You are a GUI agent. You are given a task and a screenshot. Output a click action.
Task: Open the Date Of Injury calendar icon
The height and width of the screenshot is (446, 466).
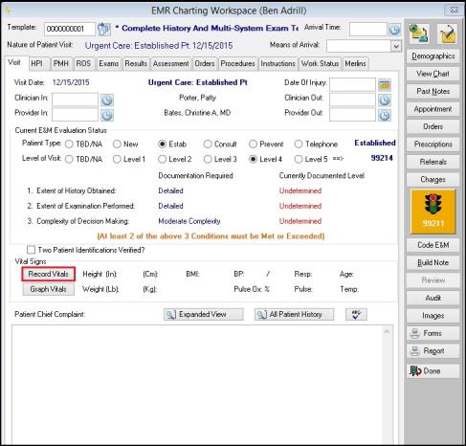[385, 85]
